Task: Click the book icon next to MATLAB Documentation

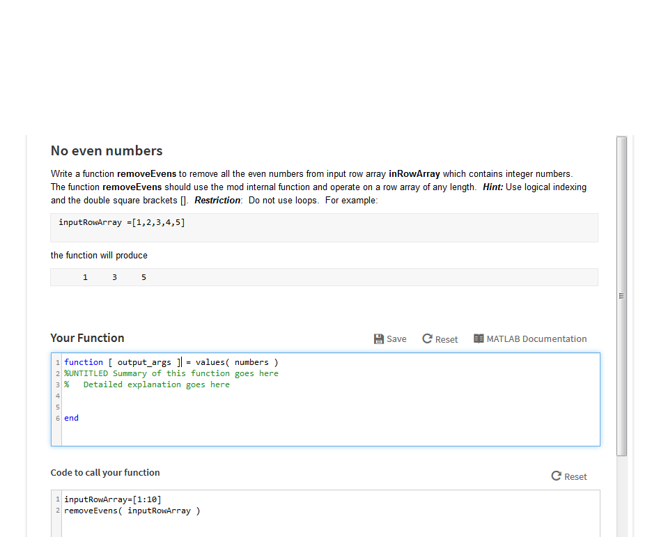Action: tap(479, 338)
